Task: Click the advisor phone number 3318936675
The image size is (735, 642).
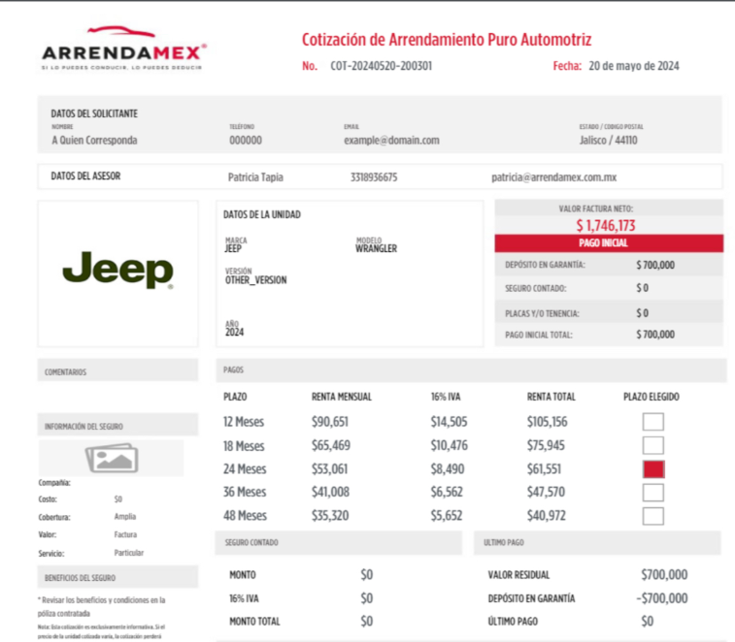Action: point(373,177)
